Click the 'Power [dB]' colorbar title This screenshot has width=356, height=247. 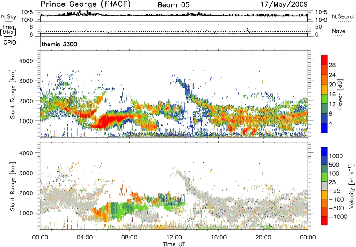point(340,94)
